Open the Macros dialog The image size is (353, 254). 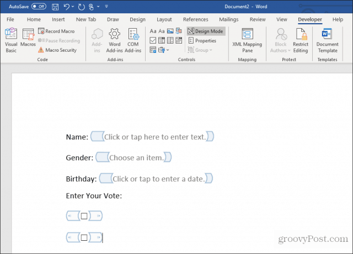[x=28, y=37]
